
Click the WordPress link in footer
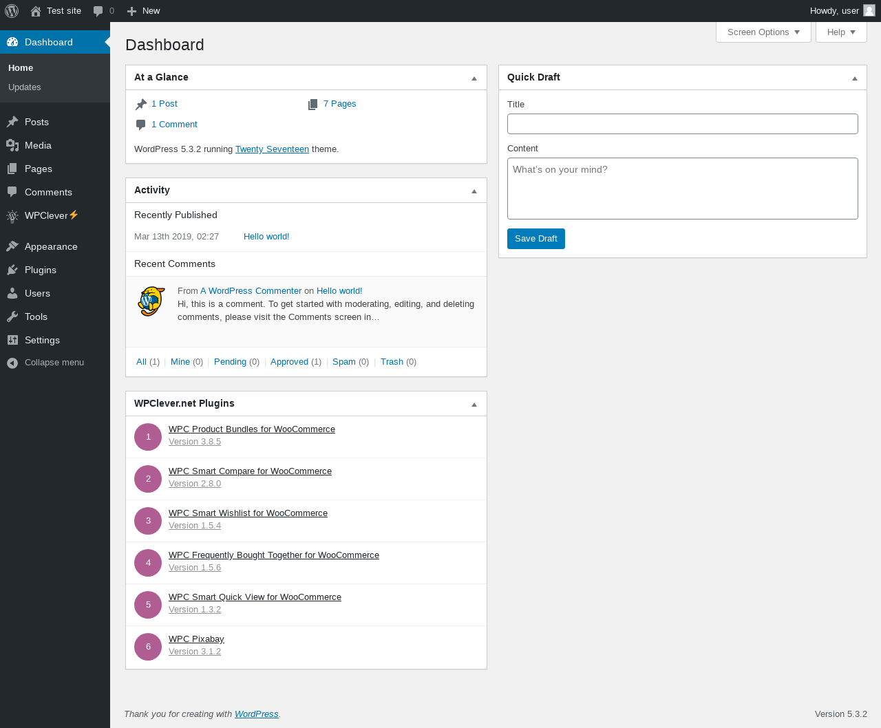(257, 714)
